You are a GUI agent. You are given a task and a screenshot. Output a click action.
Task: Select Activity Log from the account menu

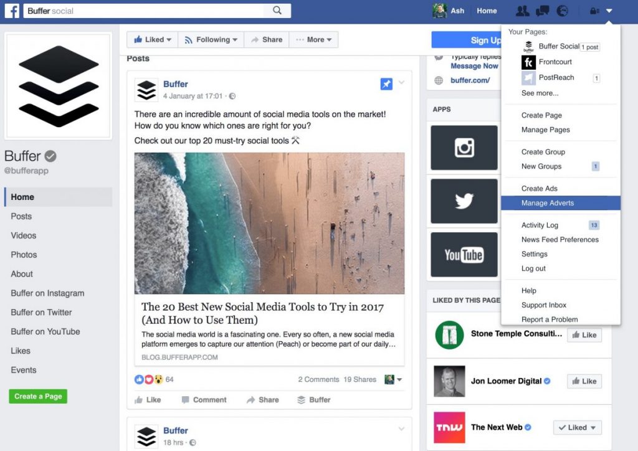tap(540, 225)
